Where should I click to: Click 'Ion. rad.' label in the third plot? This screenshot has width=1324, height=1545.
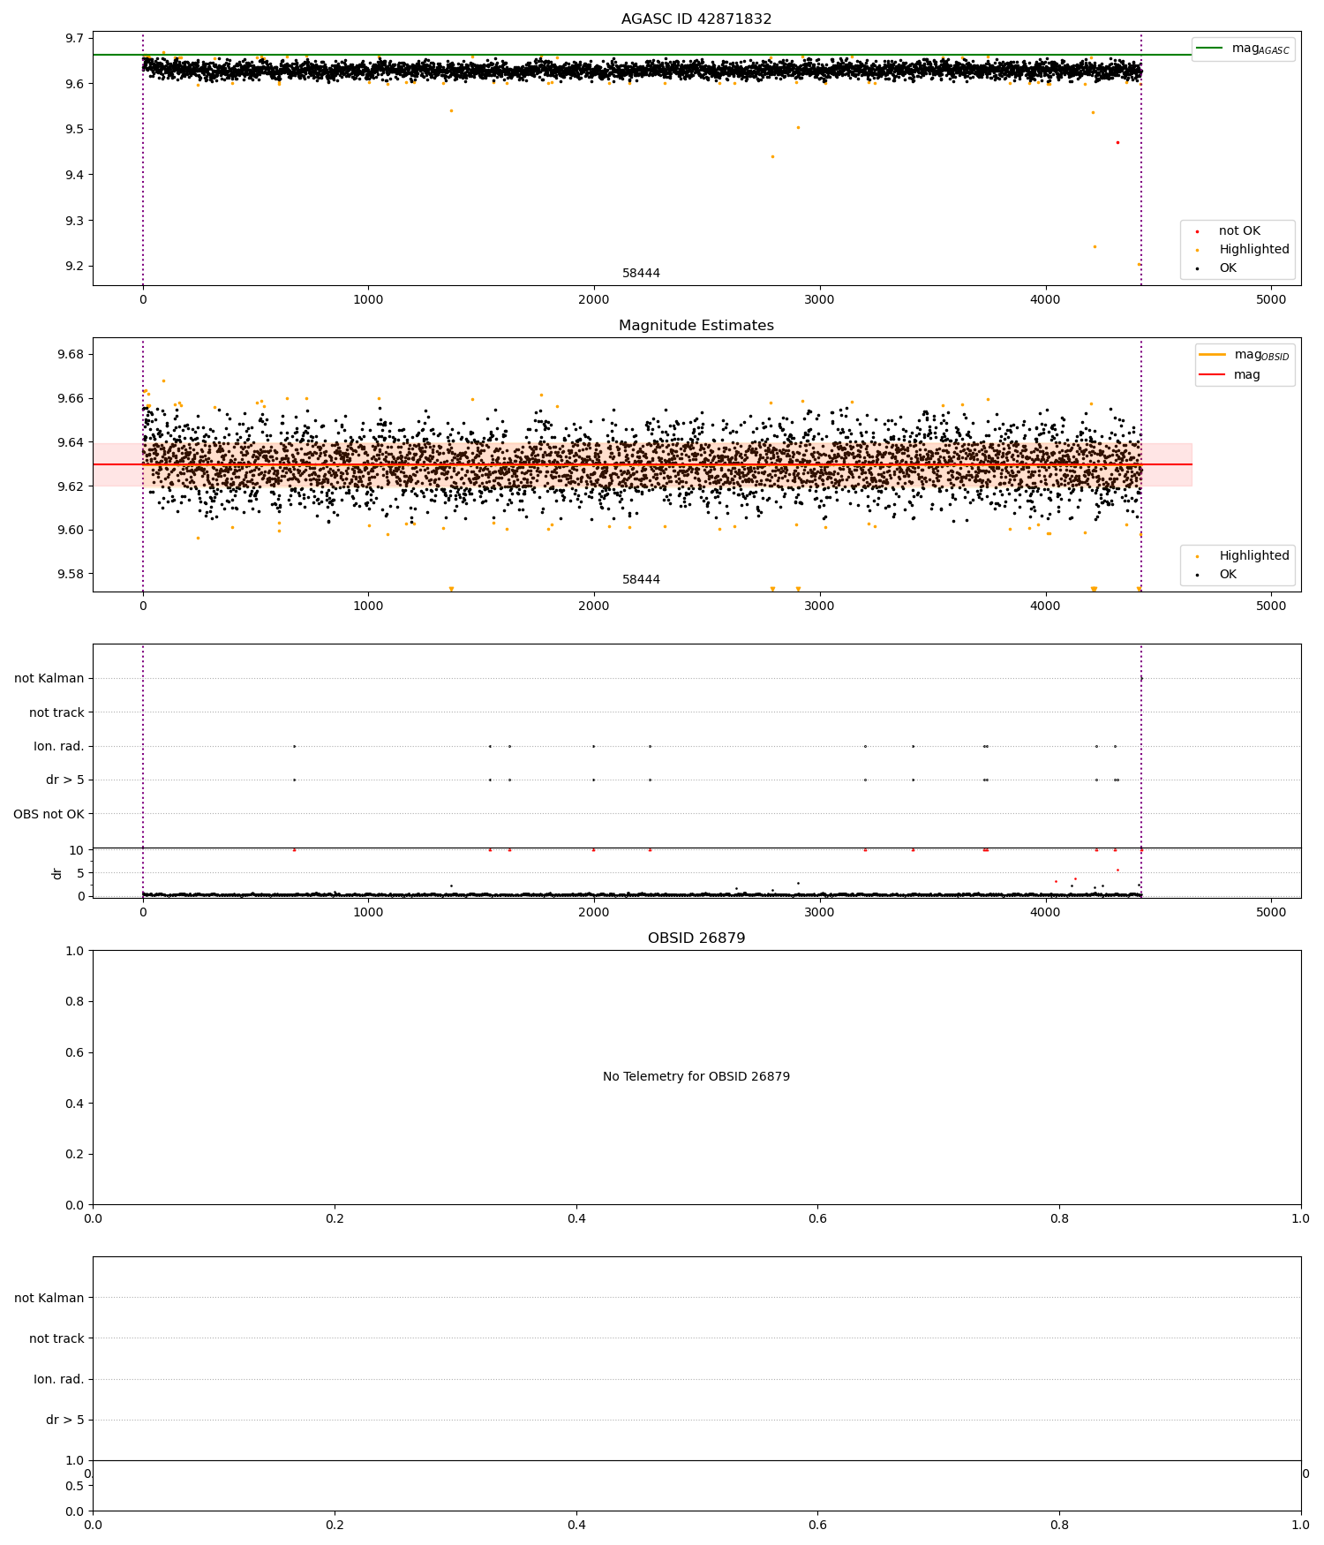[x=59, y=747]
